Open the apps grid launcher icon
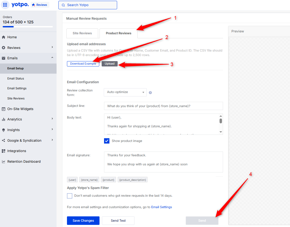This screenshot has height=227, width=290. [x=5, y=5]
